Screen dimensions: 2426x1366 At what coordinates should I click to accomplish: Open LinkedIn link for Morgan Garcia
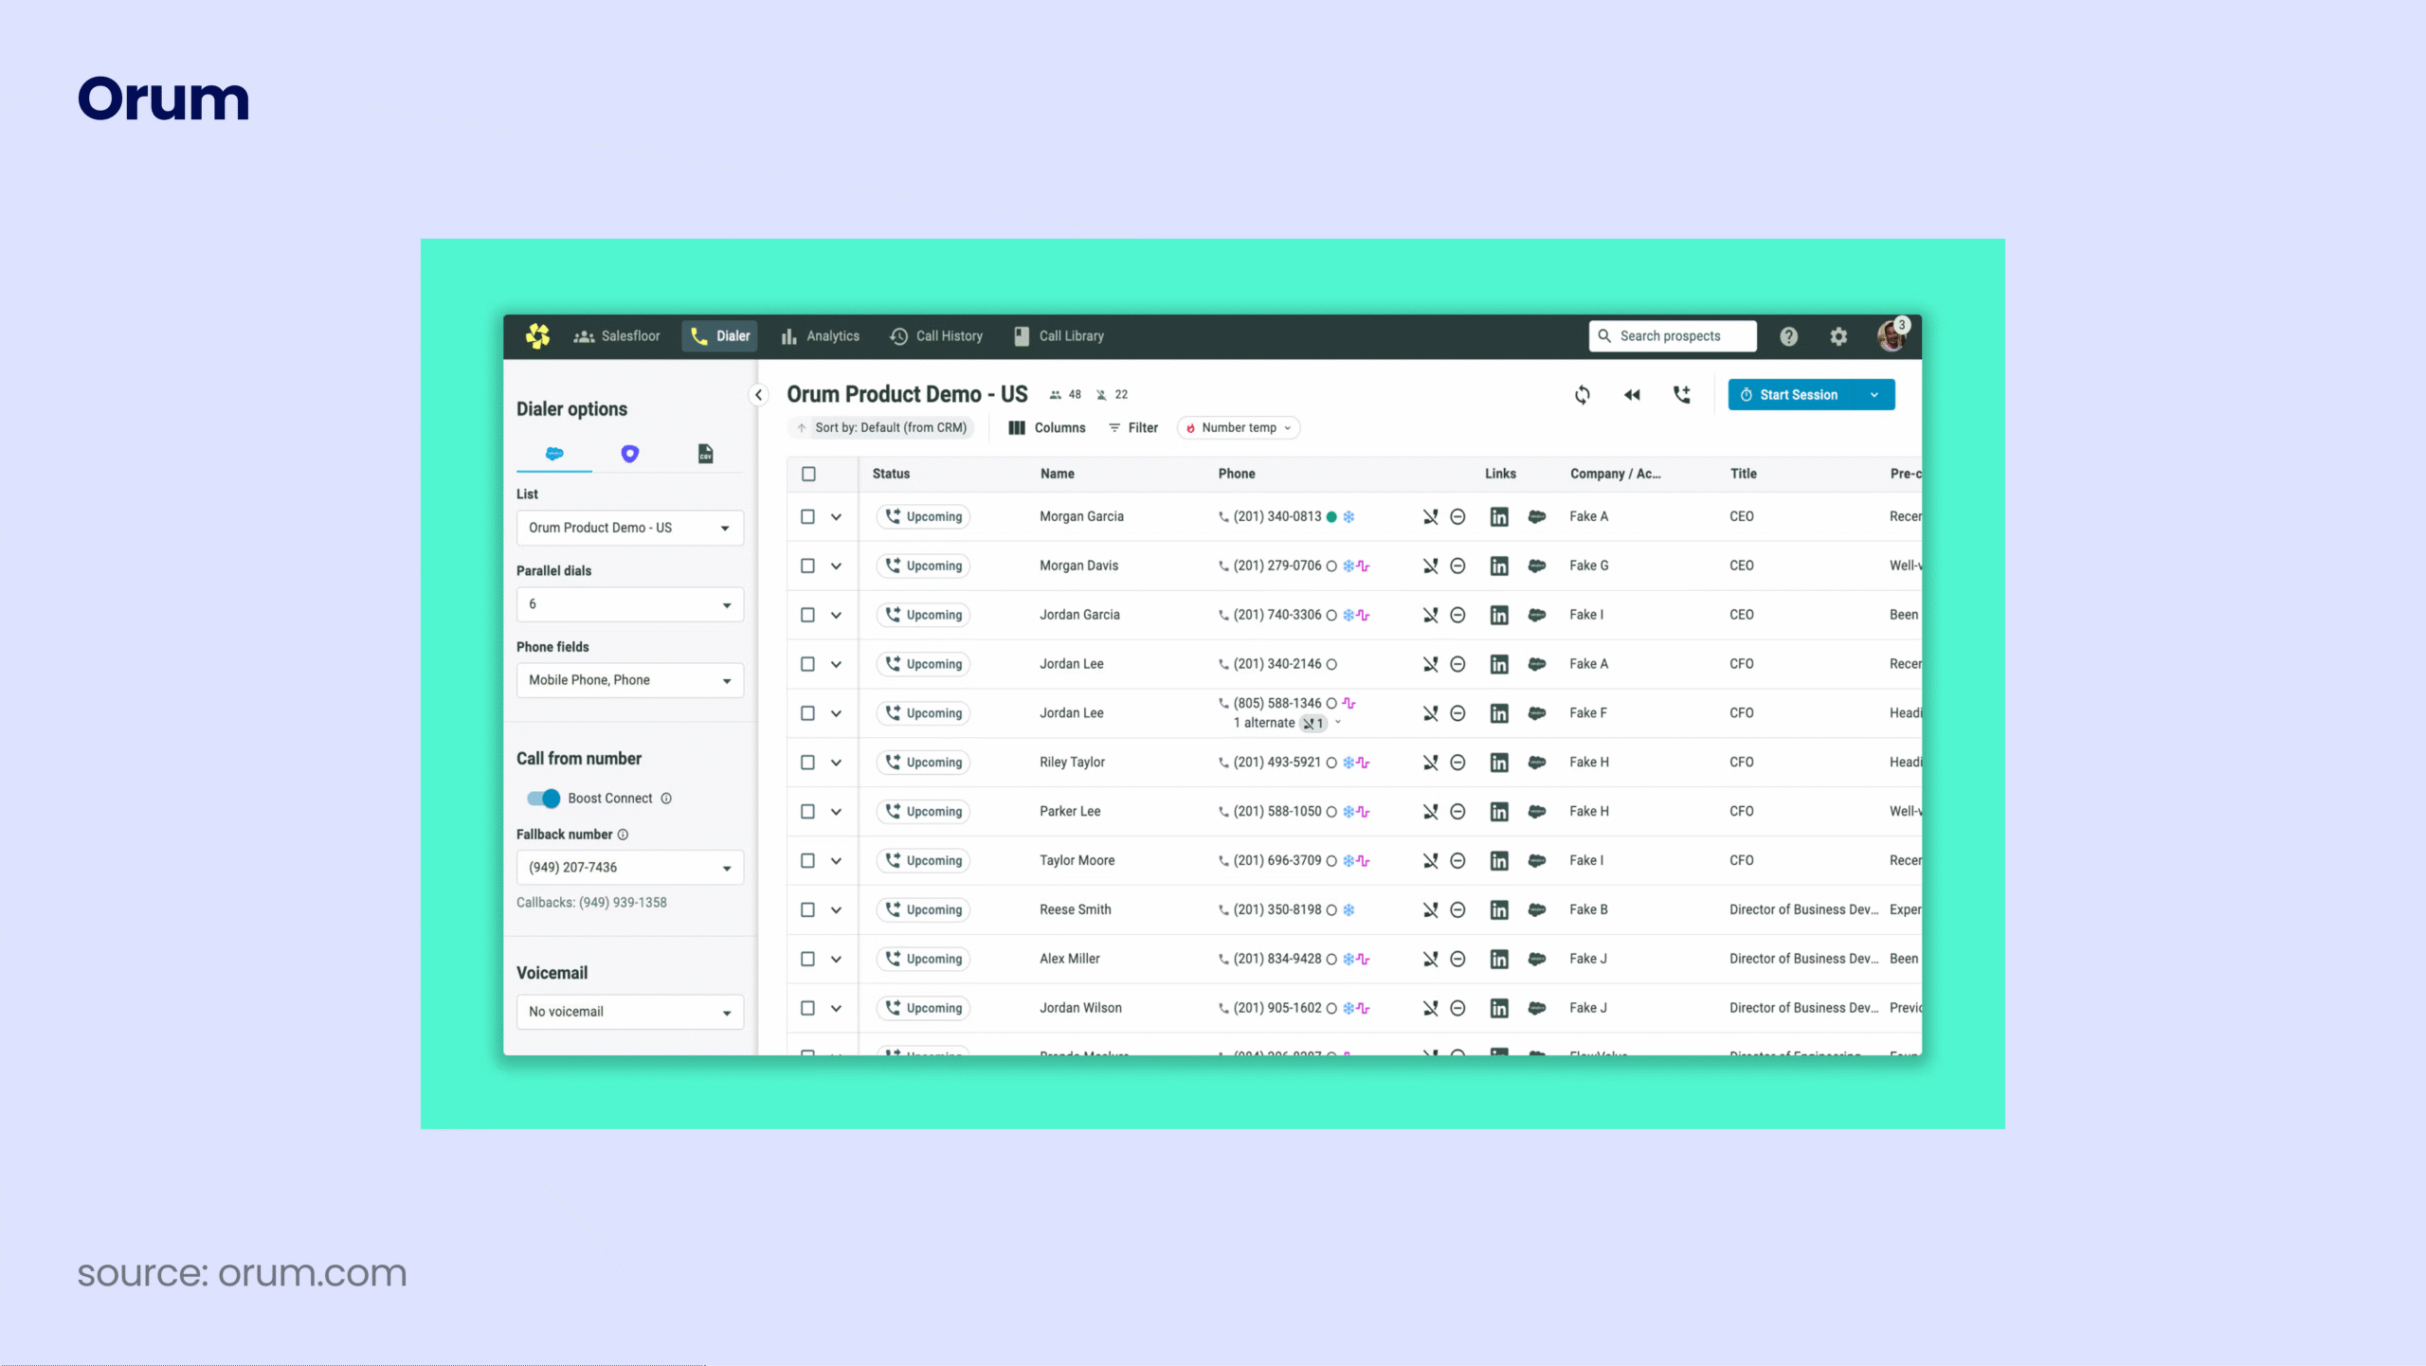coord(1499,516)
